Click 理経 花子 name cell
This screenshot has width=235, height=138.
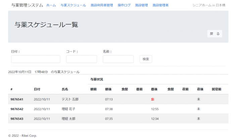68,109
